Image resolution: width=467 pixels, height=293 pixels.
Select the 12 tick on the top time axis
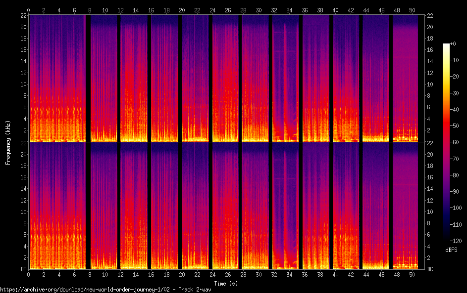pos(121,10)
